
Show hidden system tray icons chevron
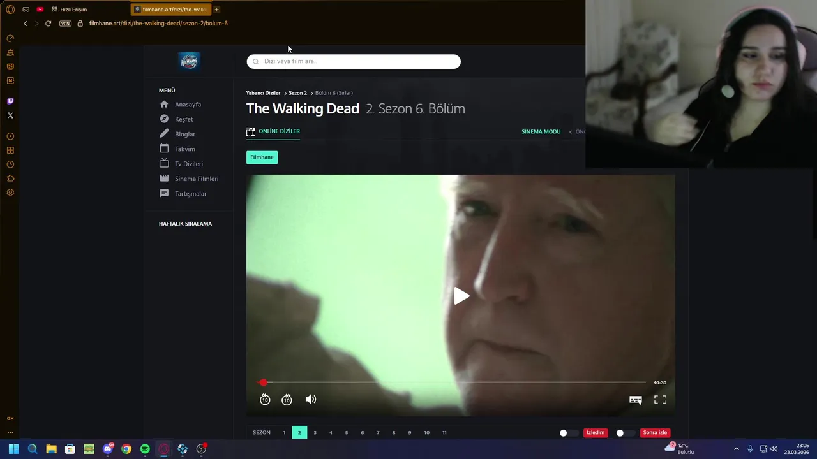pyautogui.click(x=736, y=449)
